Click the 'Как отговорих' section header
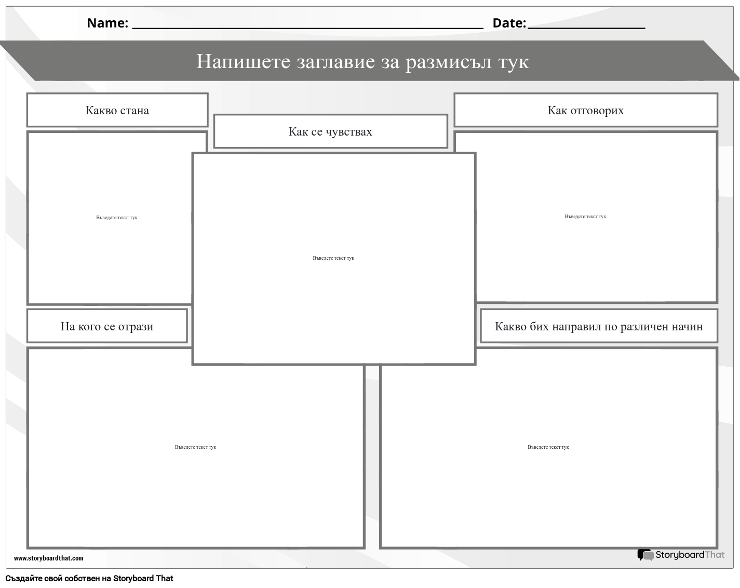Viewport: 740px width, 588px height. (x=586, y=110)
